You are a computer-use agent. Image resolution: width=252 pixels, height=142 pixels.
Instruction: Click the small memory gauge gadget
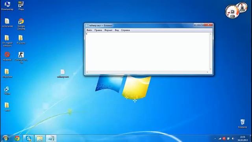click(x=243, y=7)
